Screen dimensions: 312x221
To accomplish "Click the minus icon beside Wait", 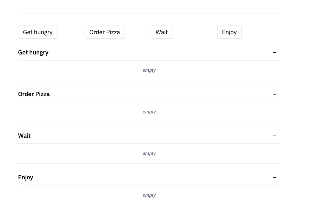I will [x=274, y=136].
